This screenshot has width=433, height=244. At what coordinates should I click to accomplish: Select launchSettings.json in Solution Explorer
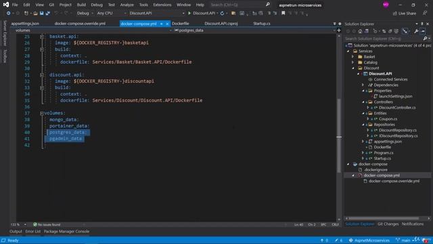tap(395, 96)
